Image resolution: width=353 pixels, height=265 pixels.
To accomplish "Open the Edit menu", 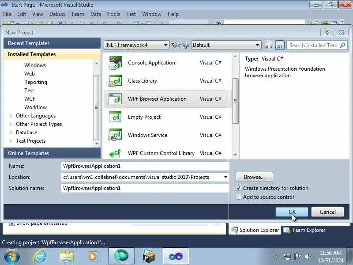I will [22, 14].
